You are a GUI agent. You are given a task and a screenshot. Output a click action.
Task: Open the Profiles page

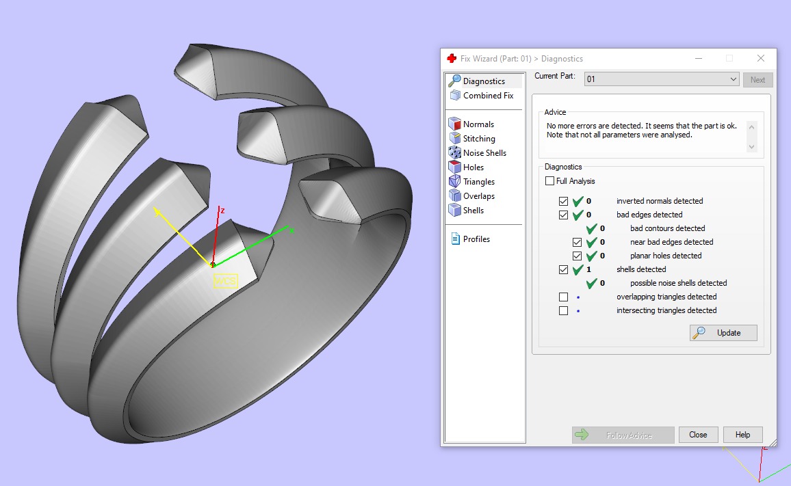pos(476,239)
